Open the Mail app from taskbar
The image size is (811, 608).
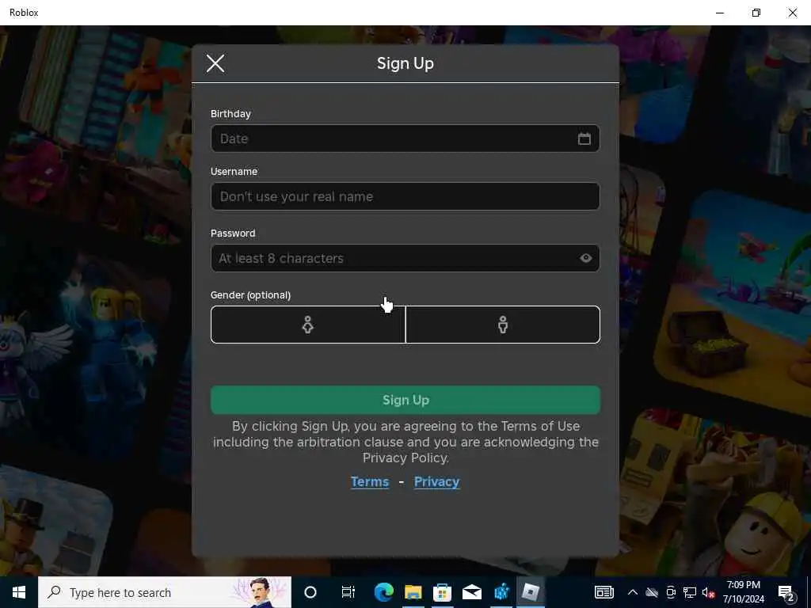click(472, 592)
